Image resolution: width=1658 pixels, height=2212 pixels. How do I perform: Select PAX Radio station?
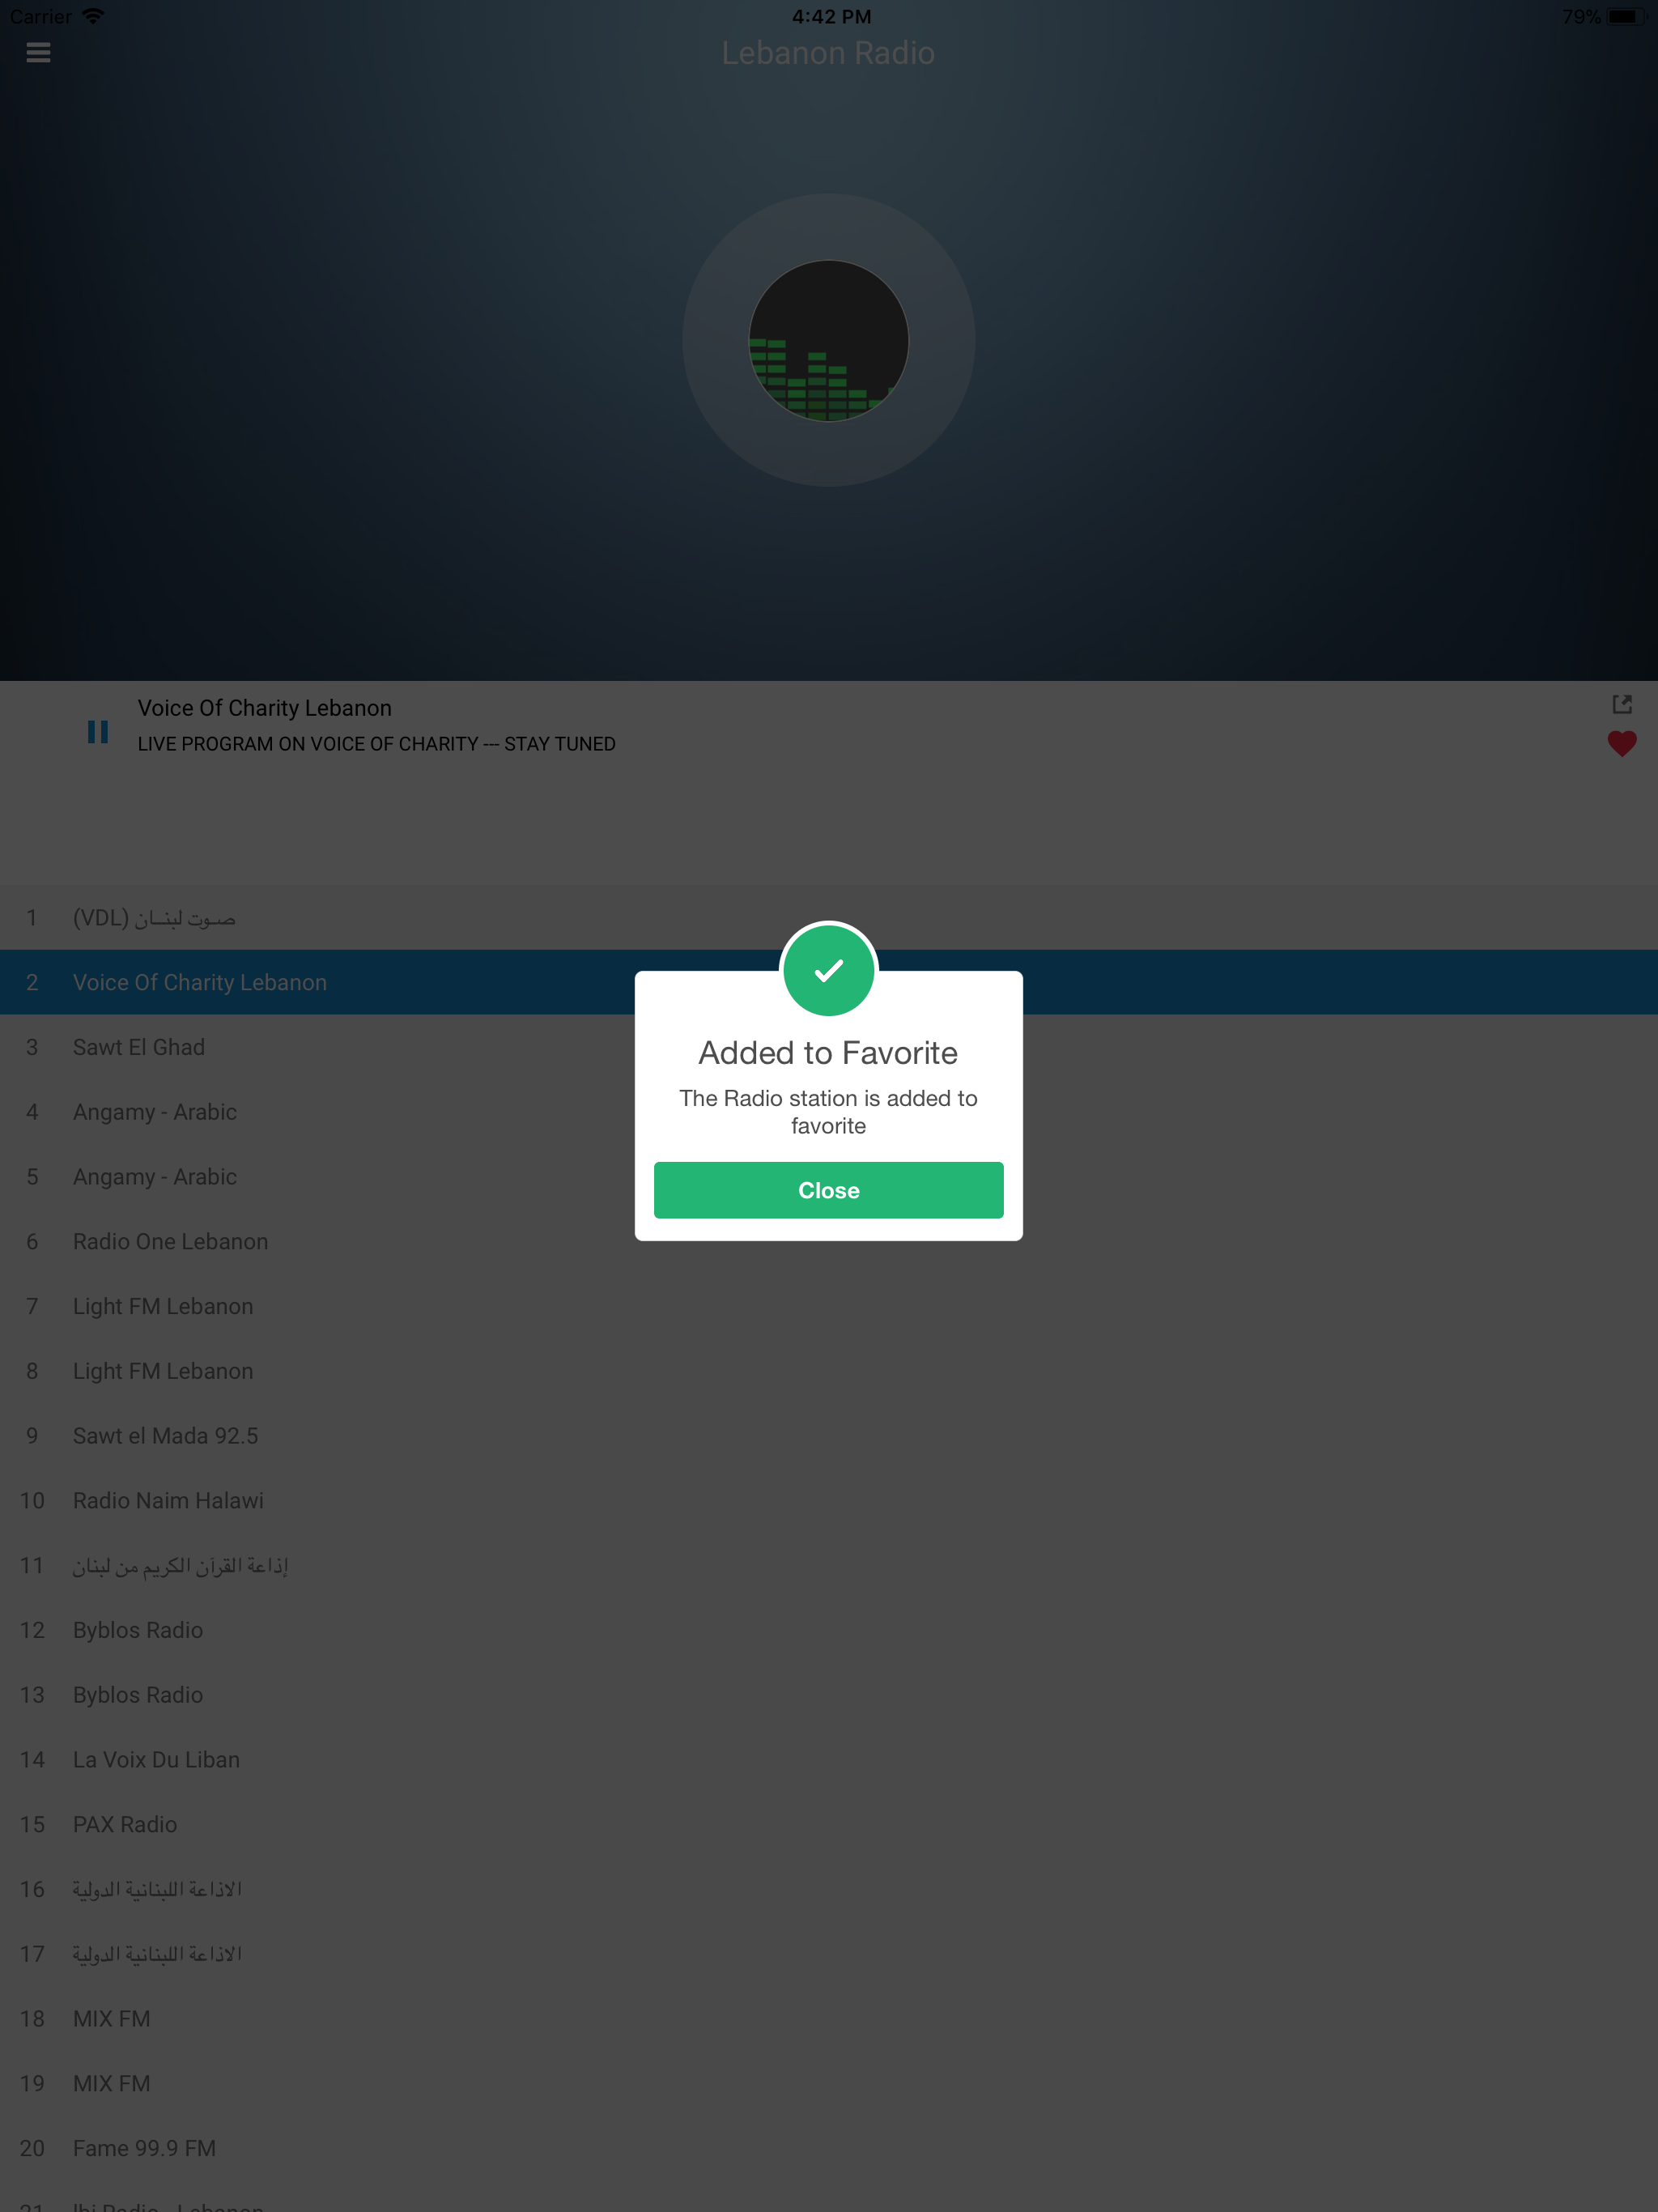point(829,1824)
